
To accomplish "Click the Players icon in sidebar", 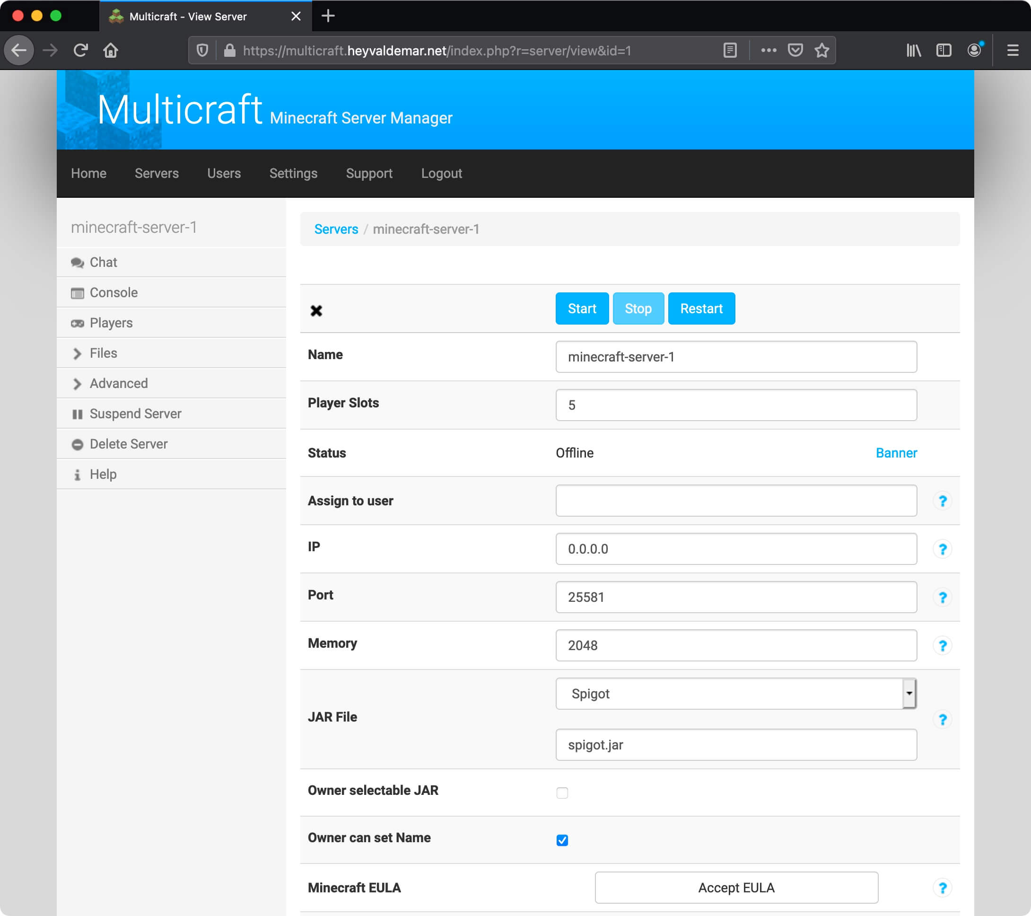I will point(77,323).
